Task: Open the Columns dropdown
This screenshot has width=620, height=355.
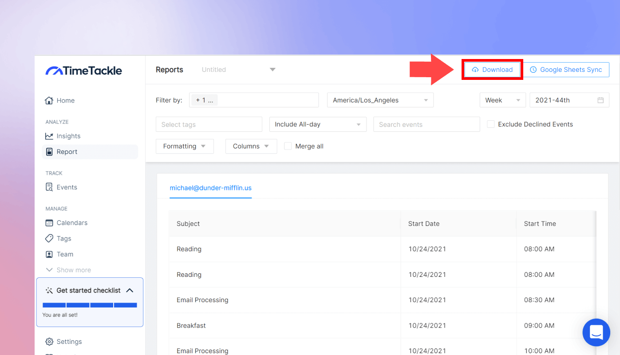Action: [x=251, y=146]
